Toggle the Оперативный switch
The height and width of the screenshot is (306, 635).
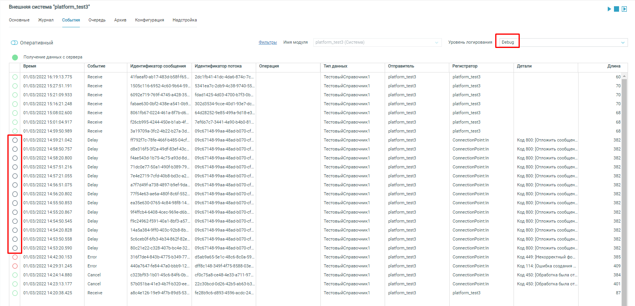pos(14,43)
